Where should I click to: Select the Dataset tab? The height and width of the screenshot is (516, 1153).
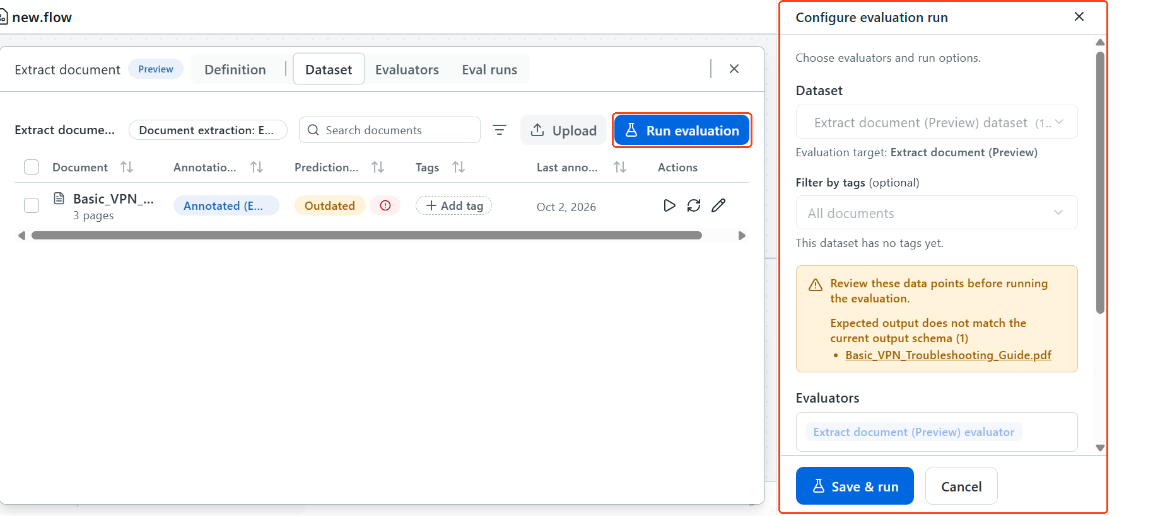[x=329, y=69]
